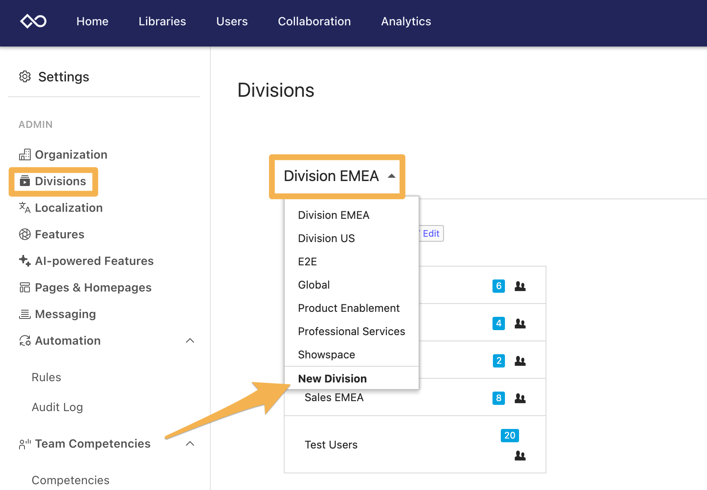Click the users icon beside the 4 badge

(x=520, y=323)
